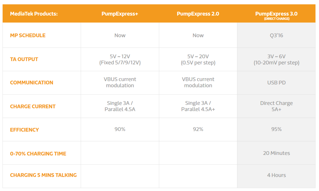Select the COMMUNICATION row label
This screenshot has width=319, height=191.
(32, 83)
